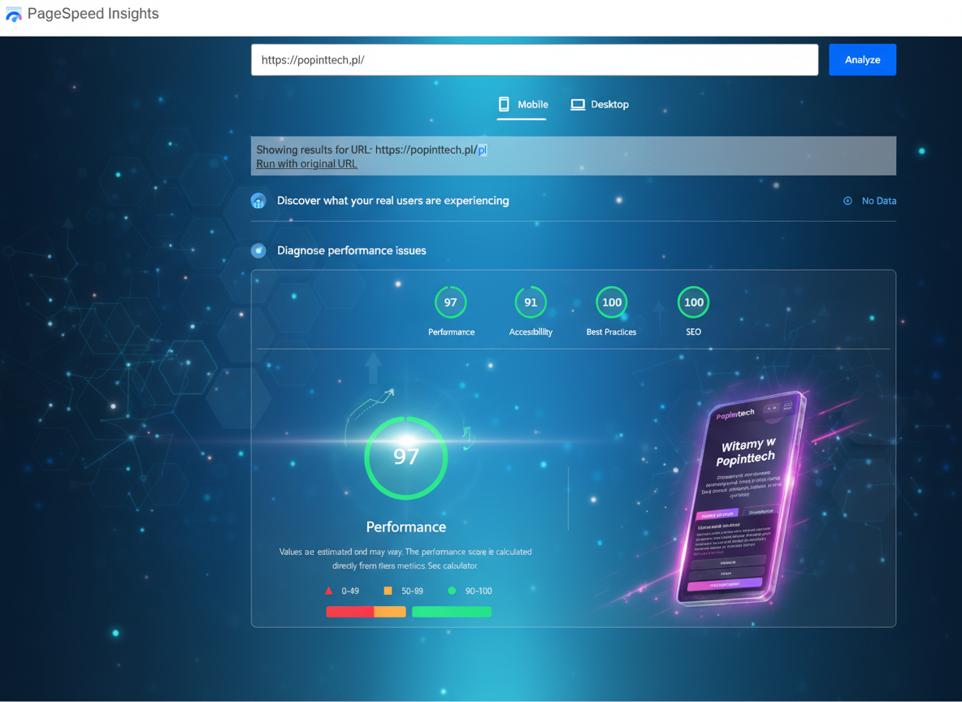This screenshot has height=702, width=962.
Task: Click the orange segment of score bar
Action: click(x=390, y=612)
